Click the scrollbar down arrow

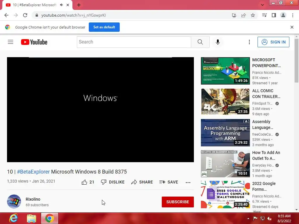click(296, 210)
